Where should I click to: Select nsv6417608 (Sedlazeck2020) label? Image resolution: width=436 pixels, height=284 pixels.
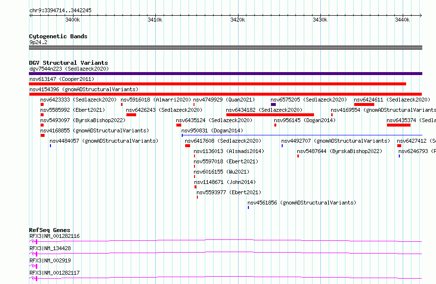[223, 141]
